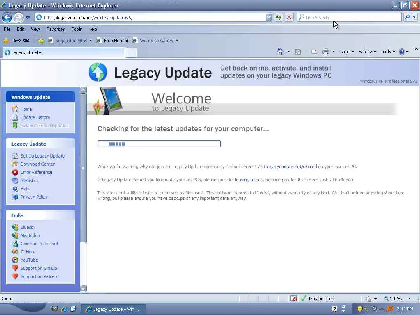Viewport: 420px width, 315px height.
Task: Open the YouTube link
Action: click(29, 260)
